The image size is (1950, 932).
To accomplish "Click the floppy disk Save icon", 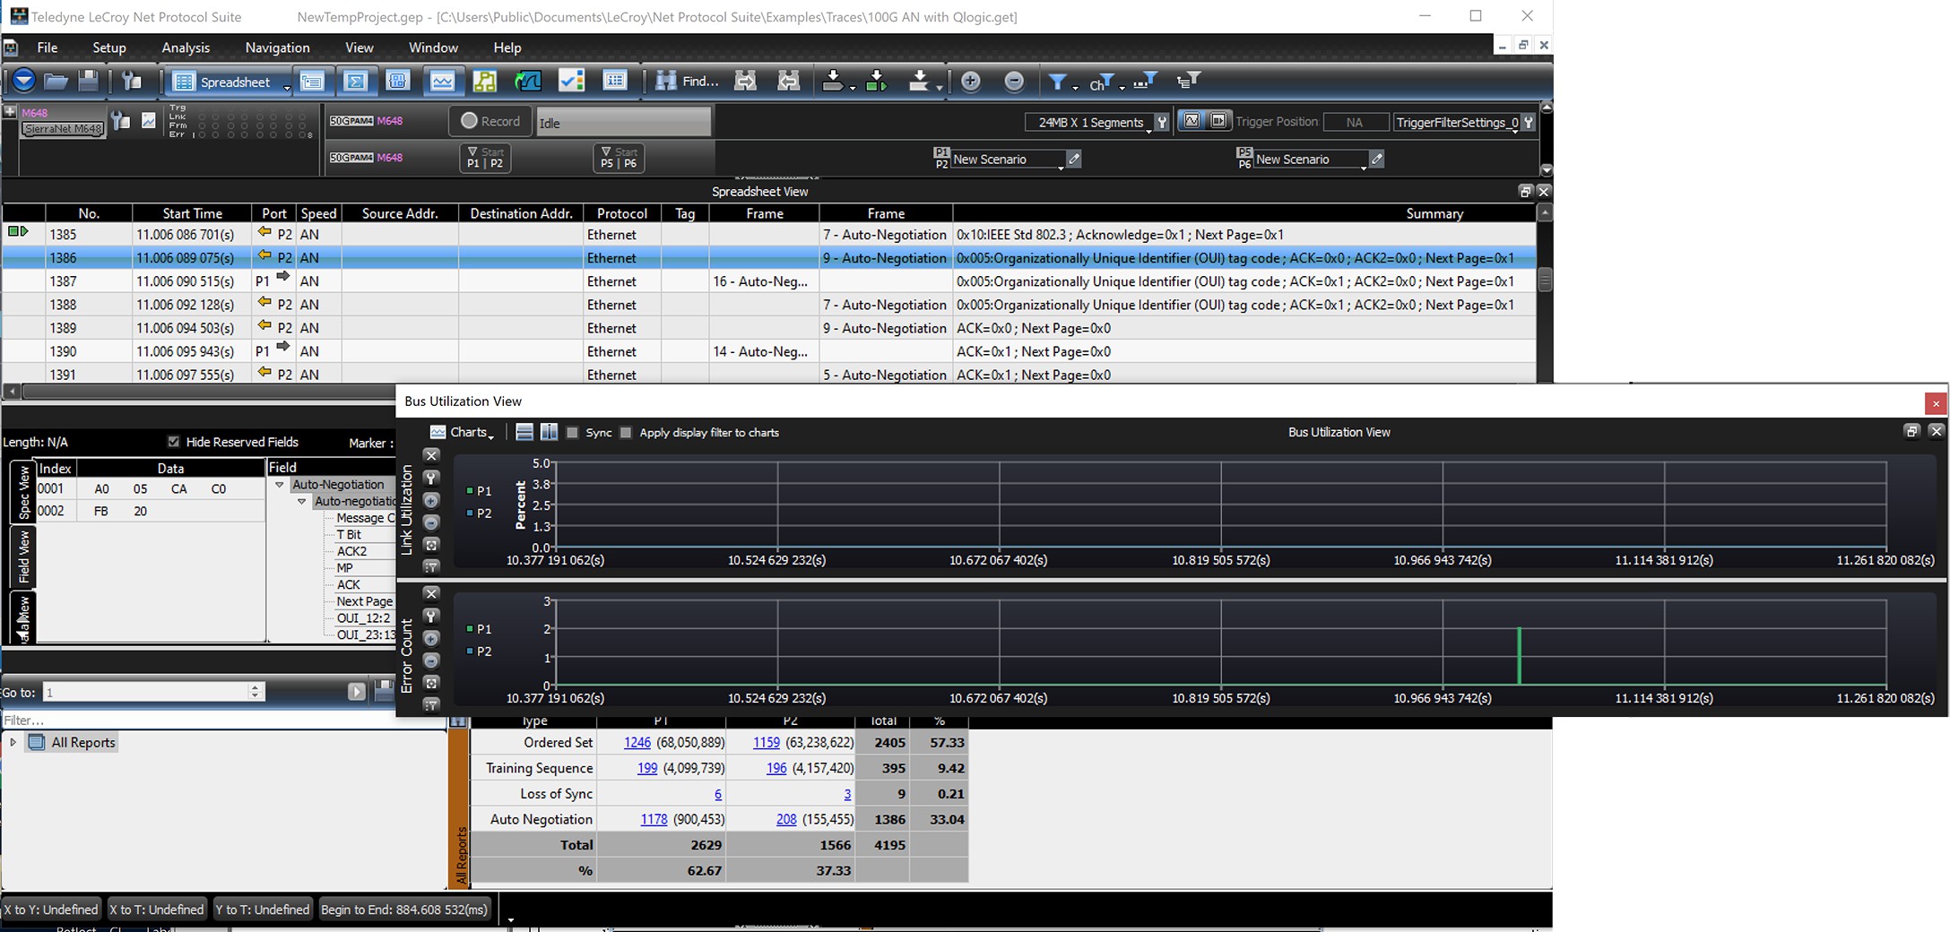I will tap(88, 82).
